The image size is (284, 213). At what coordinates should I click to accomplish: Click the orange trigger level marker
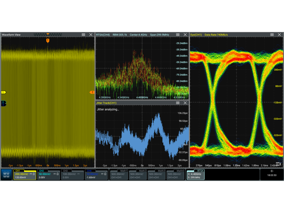[92, 92]
